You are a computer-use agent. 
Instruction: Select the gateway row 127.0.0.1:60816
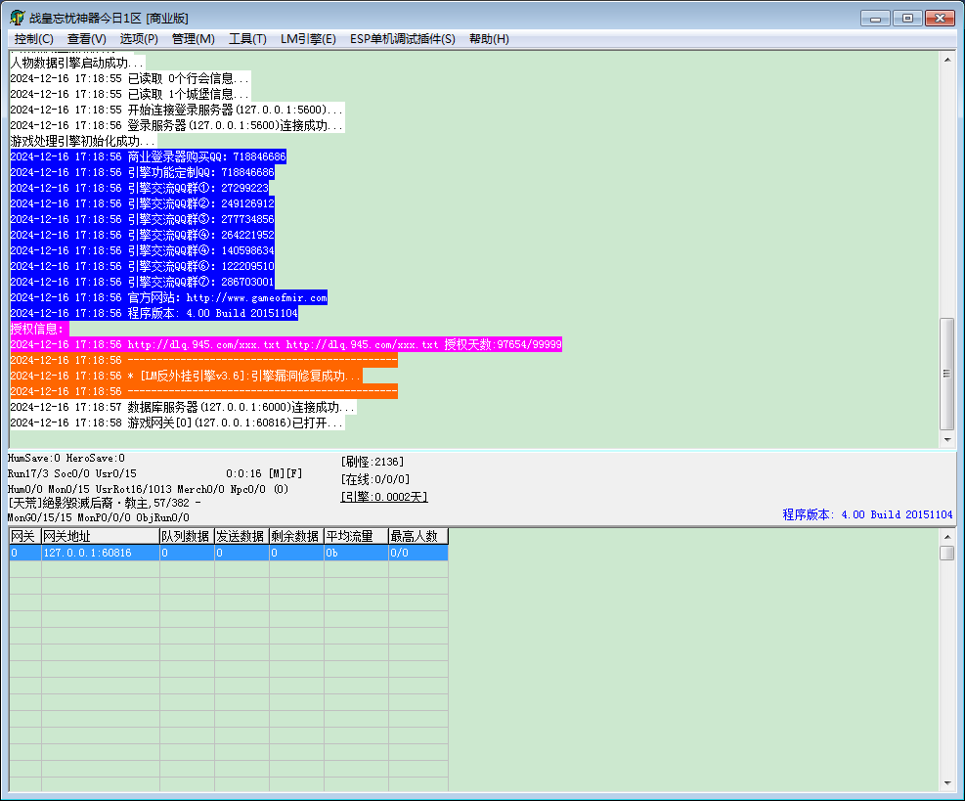(229, 553)
